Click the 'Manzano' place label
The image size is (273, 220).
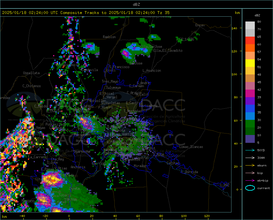tap(28, 201)
